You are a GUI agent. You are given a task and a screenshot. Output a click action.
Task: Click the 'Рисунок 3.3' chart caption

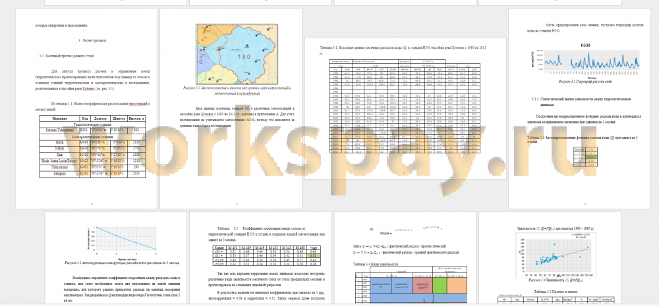click(123, 263)
